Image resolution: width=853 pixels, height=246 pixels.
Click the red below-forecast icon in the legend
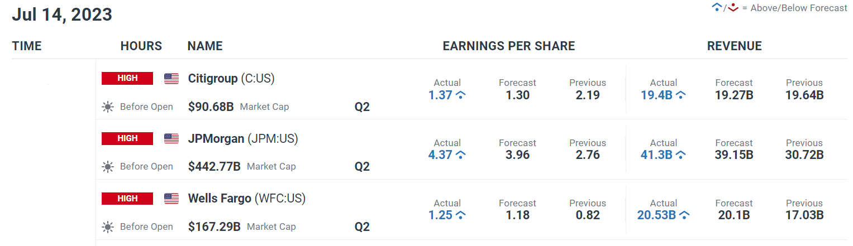pyautogui.click(x=734, y=8)
